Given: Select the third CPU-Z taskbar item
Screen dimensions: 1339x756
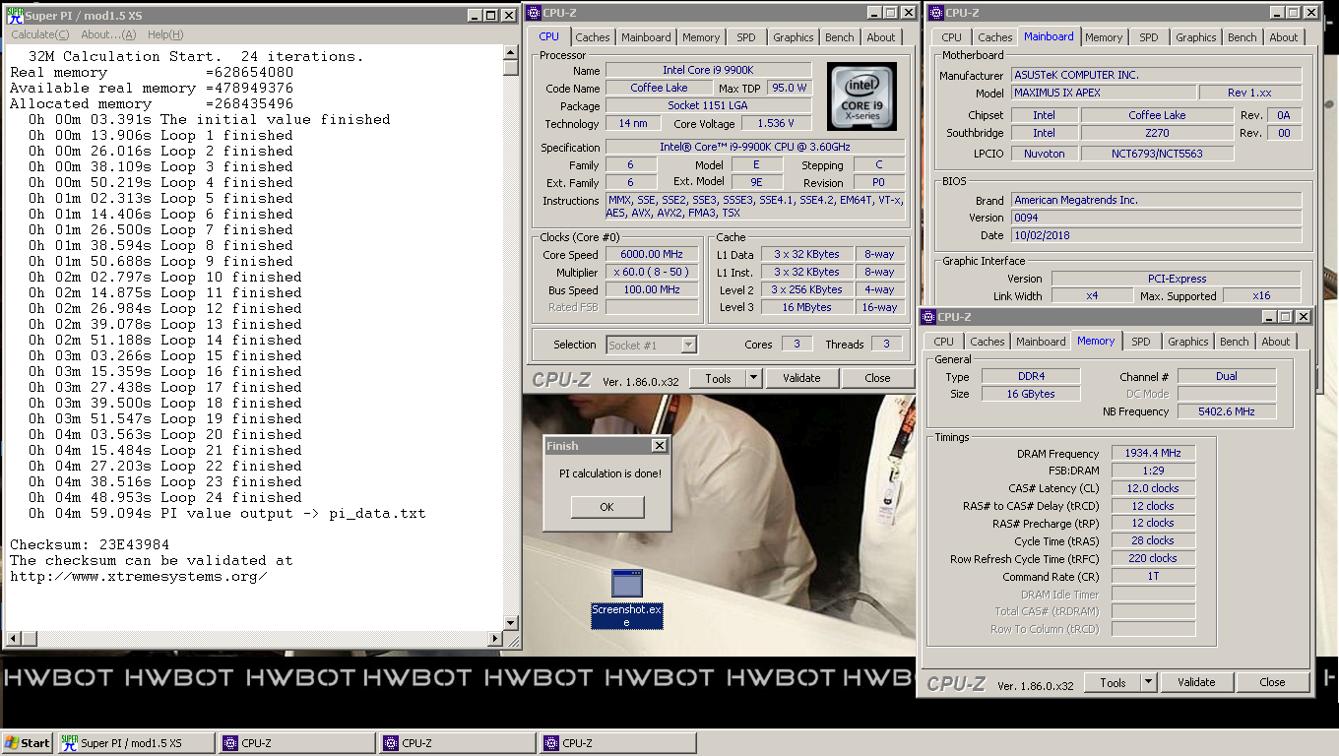Looking at the screenshot, I should coord(617,743).
